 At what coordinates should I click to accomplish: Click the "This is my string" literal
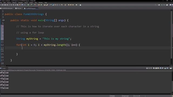(56, 39)
